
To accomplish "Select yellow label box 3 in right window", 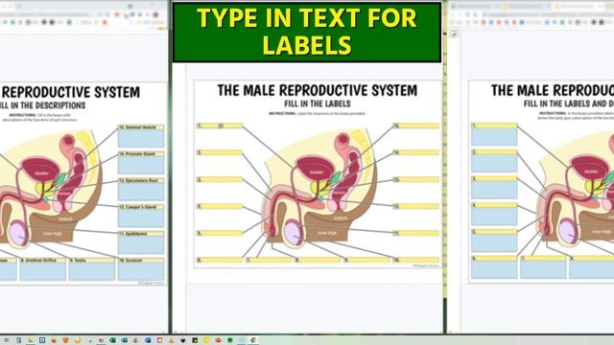I will pyautogui.click(x=494, y=179).
